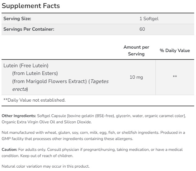This screenshot has height=171, width=196.
Task: Click the from Marigold Flowers Extract line
Action: 50,81
